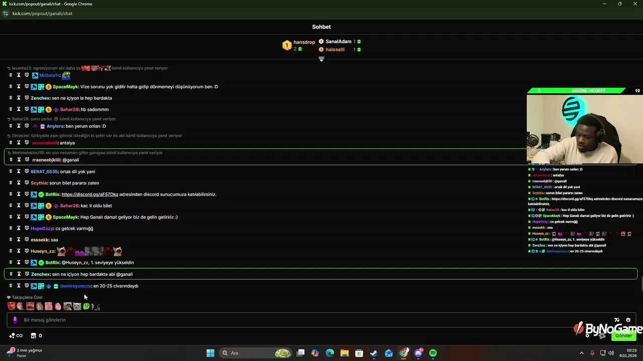643x361 pixels.
Task: Insert the green sick face follower emote
Action: (x=86, y=306)
